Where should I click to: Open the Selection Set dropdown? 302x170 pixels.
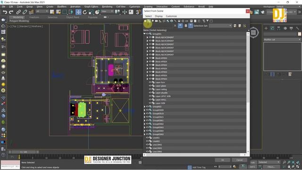220,25
